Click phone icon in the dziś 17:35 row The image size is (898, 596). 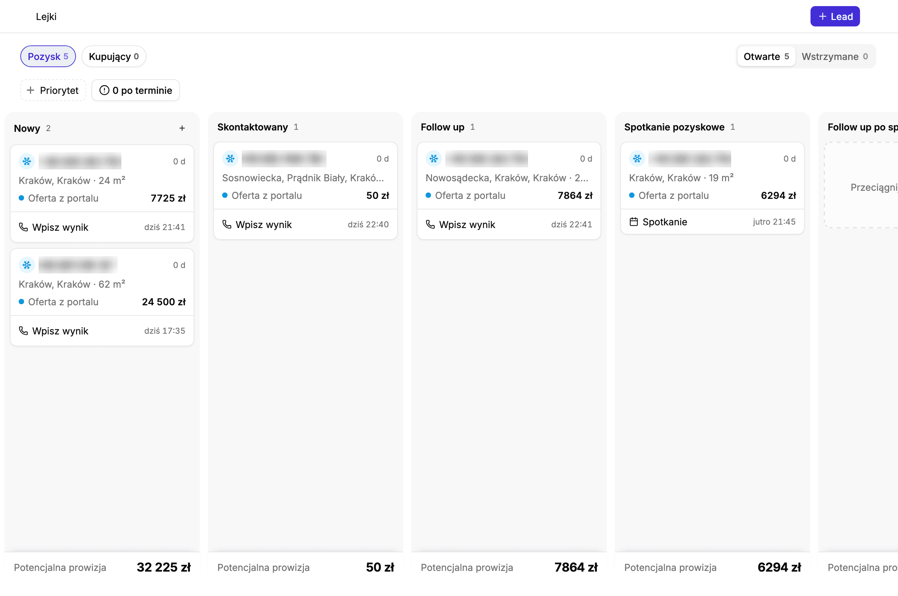pyautogui.click(x=23, y=331)
